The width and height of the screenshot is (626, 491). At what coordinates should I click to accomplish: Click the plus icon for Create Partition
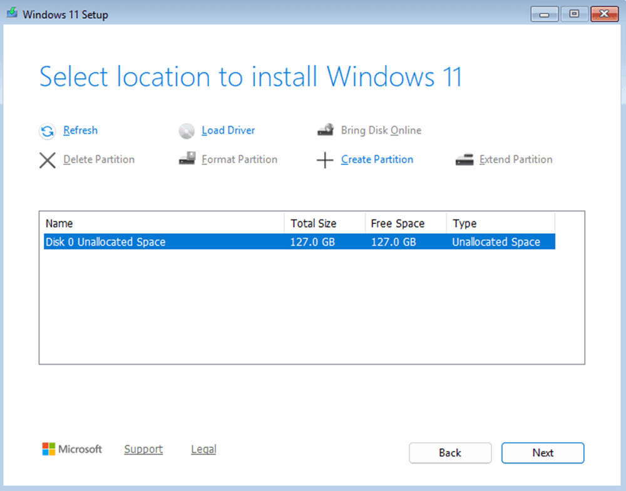point(324,160)
